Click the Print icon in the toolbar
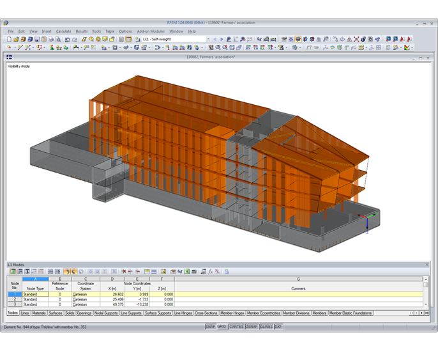 click(x=51, y=40)
